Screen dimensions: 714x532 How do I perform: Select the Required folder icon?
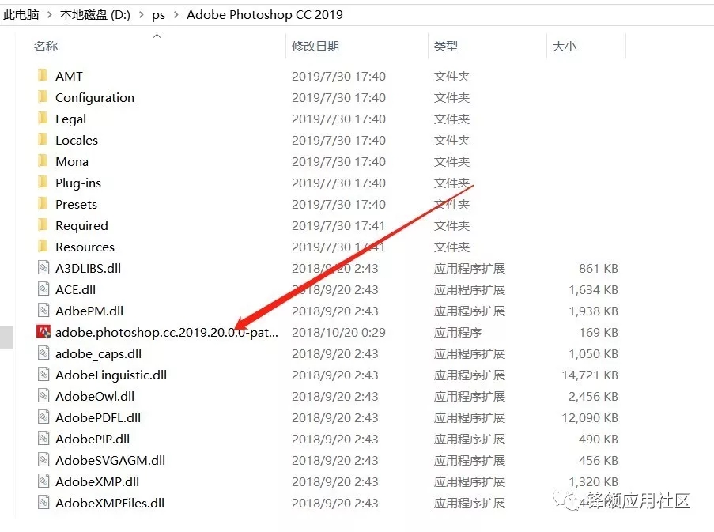click(x=43, y=225)
